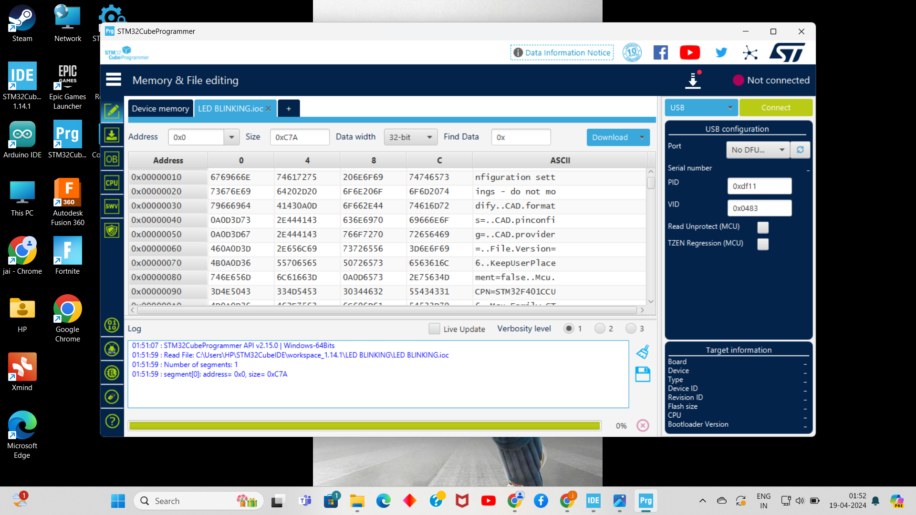
Task: Open the Help question mark icon
Action: click(112, 421)
